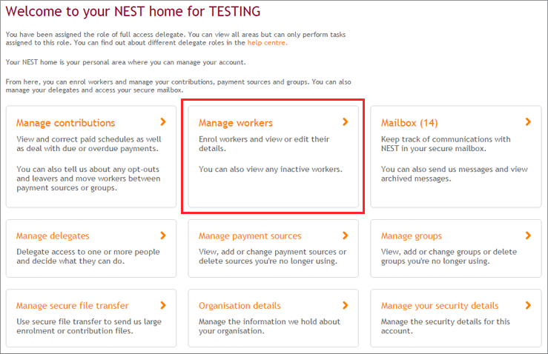Viewport: 548px width, 354px height.
Task: Open Manage secure file transfer heading
Action: tap(72, 306)
